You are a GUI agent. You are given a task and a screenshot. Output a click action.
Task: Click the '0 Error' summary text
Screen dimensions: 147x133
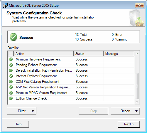[x=117, y=35]
